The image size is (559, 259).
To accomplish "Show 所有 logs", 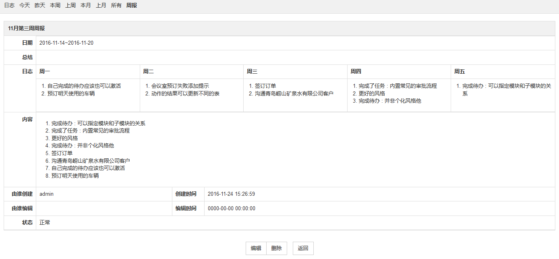I will point(116,6).
